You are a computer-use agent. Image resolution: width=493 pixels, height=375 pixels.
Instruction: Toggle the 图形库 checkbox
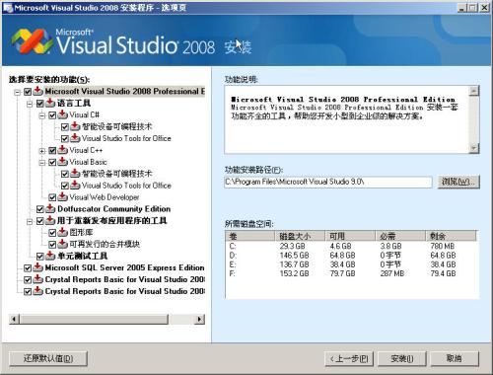click(52, 233)
